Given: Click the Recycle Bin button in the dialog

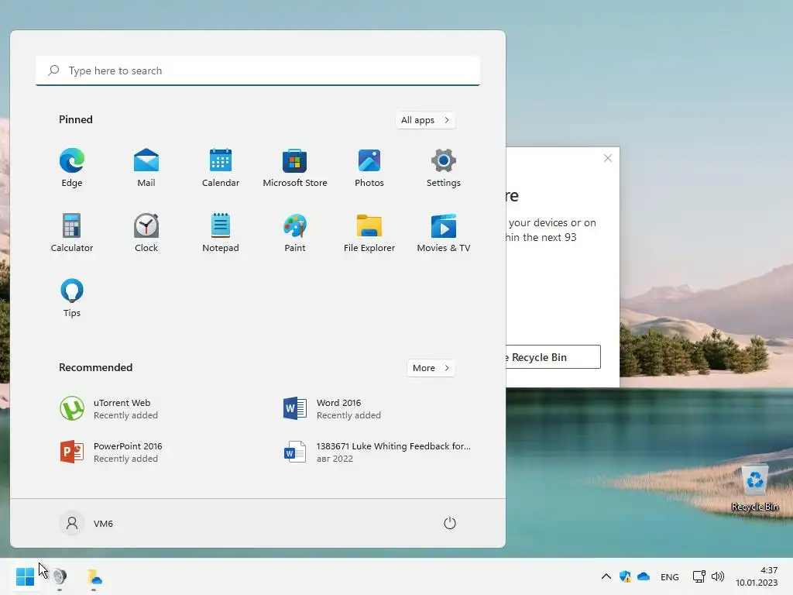Looking at the screenshot, I should pyautogui.click(x=553, y=357).
